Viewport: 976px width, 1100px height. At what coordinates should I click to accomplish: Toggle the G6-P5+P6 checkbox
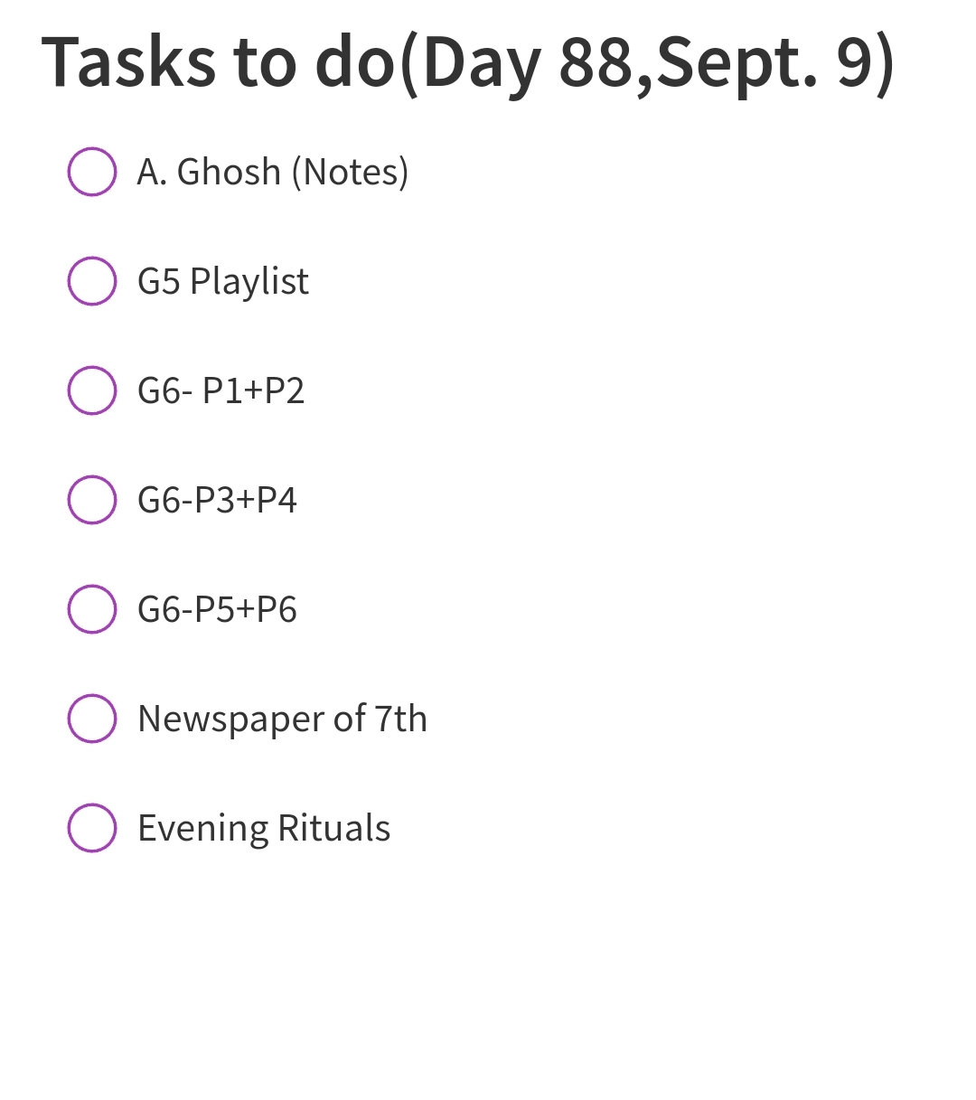pos(92,609)
